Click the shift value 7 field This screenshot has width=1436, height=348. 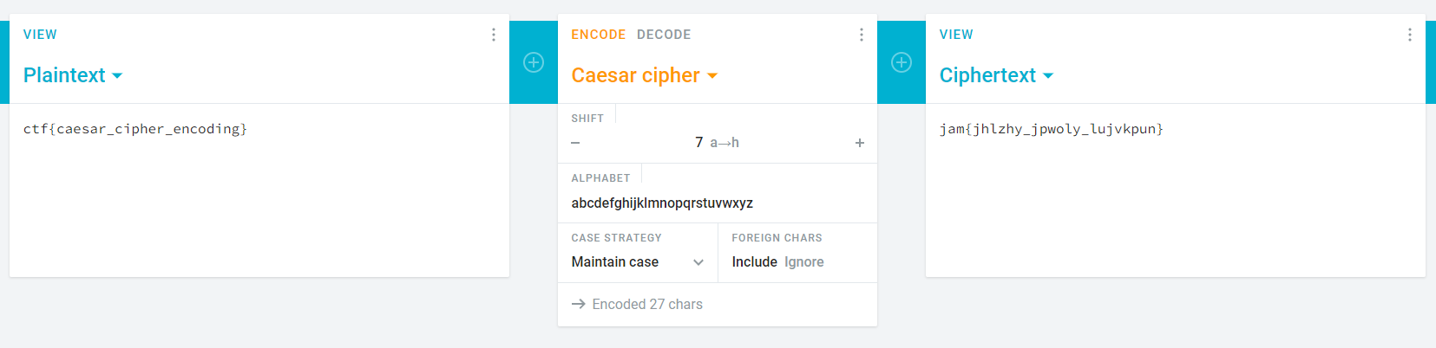699,143
